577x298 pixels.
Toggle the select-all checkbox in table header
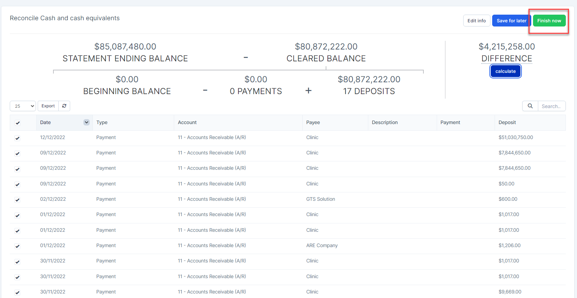coord(18,123)
